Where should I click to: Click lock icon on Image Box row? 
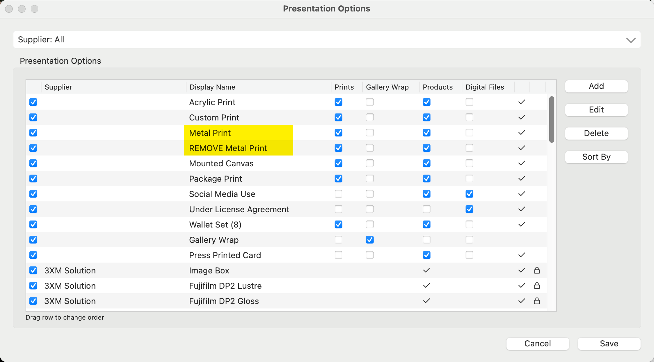(537, 270)
